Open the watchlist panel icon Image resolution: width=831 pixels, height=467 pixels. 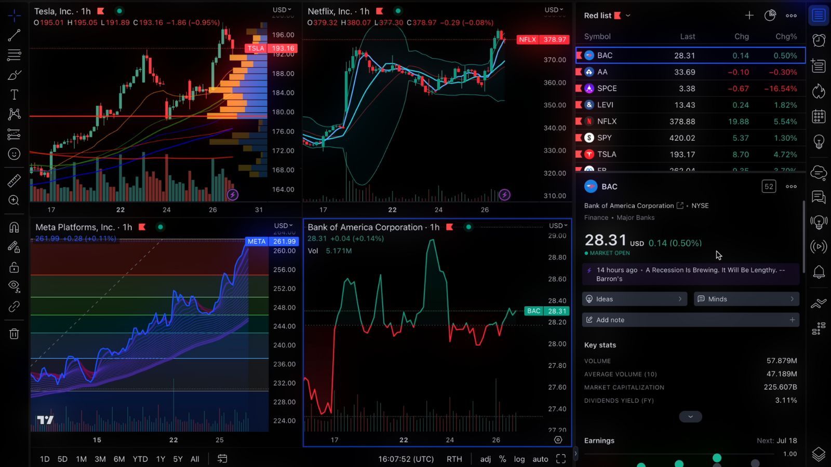pyautogui.click(x=819, y=15)
